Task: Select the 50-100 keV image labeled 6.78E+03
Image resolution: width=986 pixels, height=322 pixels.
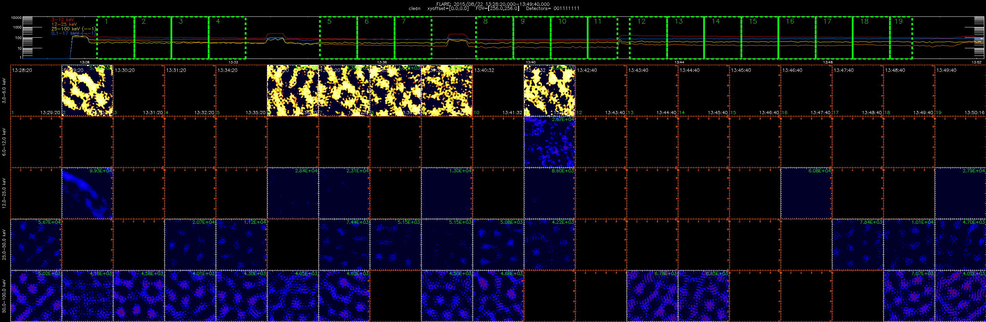Action: click(652, 296)
